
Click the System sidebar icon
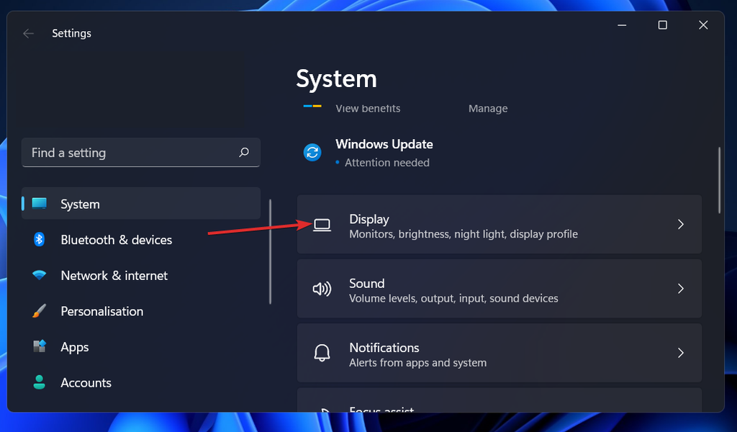37,204
